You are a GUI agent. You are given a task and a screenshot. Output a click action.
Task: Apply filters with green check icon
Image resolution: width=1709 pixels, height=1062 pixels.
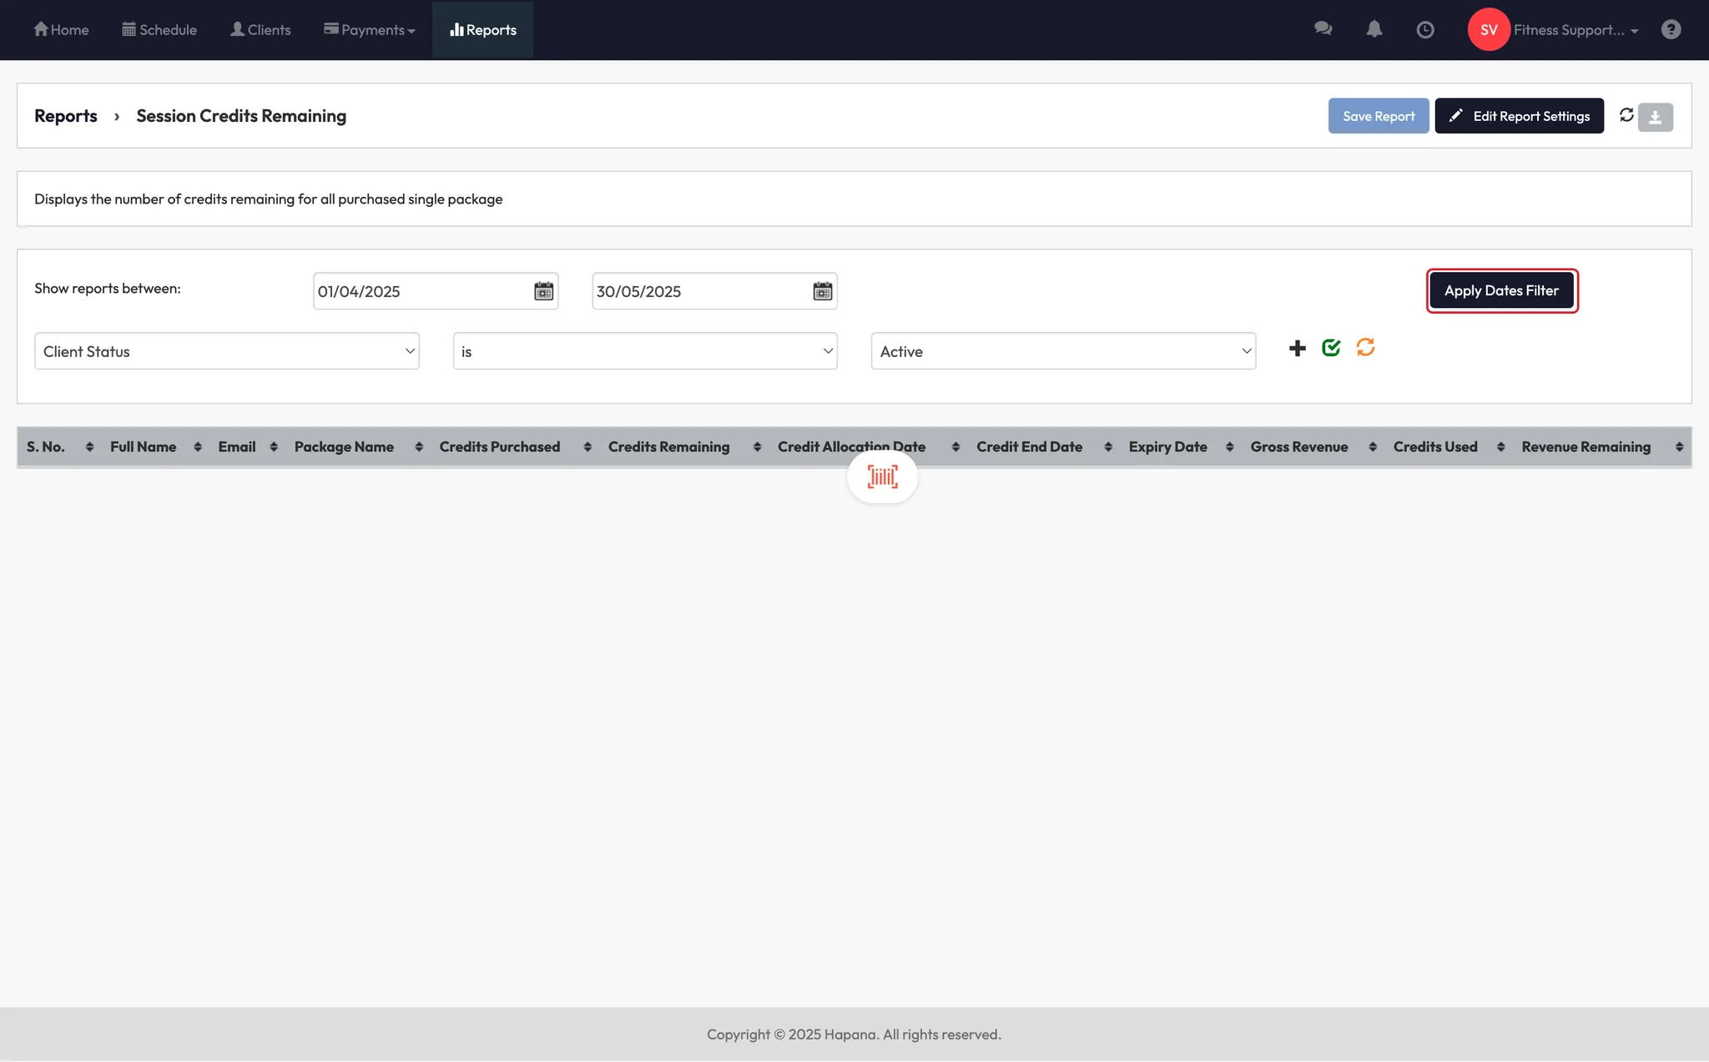[x=1331, y=348]
